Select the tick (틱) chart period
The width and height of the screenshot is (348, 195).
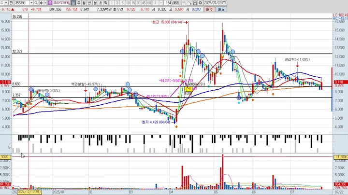[x=106, y=3]
